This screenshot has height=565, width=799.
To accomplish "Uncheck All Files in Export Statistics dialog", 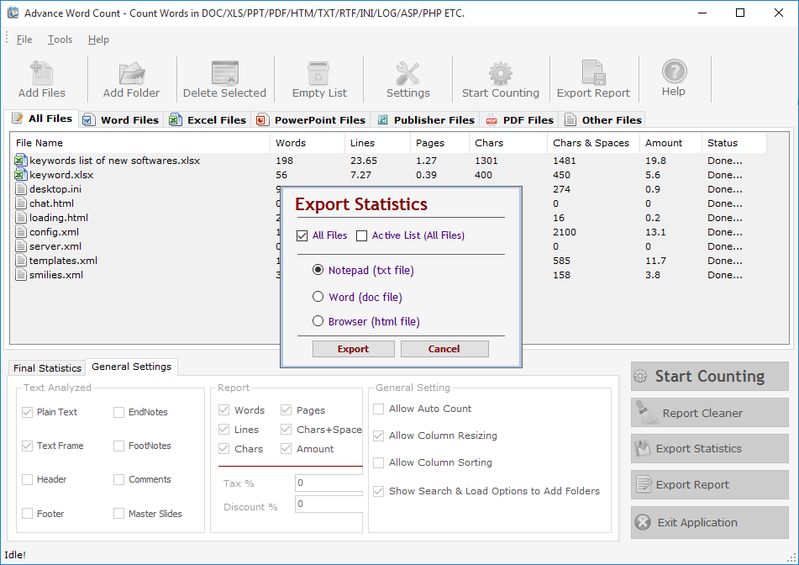I will (x=302, y=235).
